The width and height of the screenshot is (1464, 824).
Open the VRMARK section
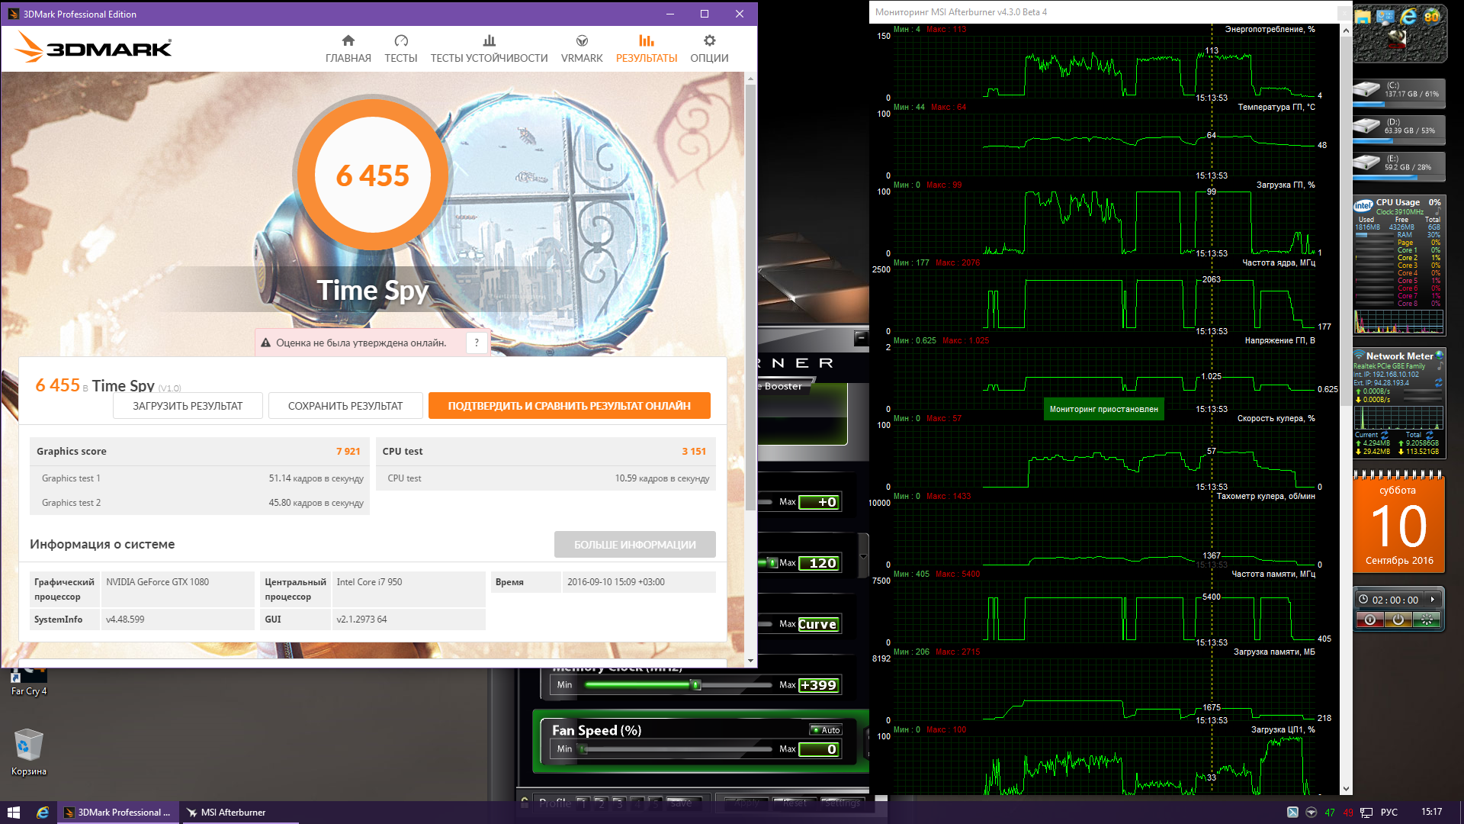pyautogui.click(x=582, y=49)
